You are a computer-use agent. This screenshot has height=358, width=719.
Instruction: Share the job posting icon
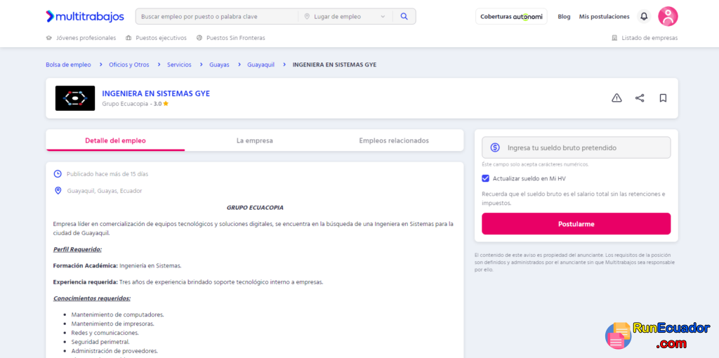click(640, 98)
